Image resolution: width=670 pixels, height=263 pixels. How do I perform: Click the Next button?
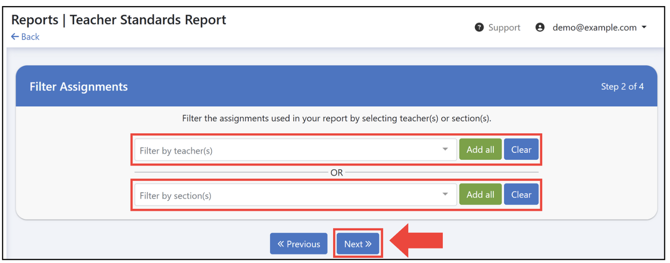click(x=358, y=244)
